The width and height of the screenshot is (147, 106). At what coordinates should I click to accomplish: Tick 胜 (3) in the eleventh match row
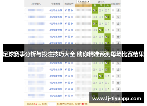tap(94, 76)
